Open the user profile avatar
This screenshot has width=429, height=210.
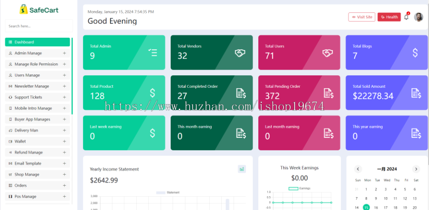[419, 17]
